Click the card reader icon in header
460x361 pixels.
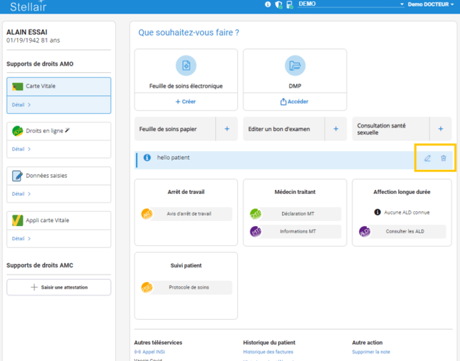(290, 4)
